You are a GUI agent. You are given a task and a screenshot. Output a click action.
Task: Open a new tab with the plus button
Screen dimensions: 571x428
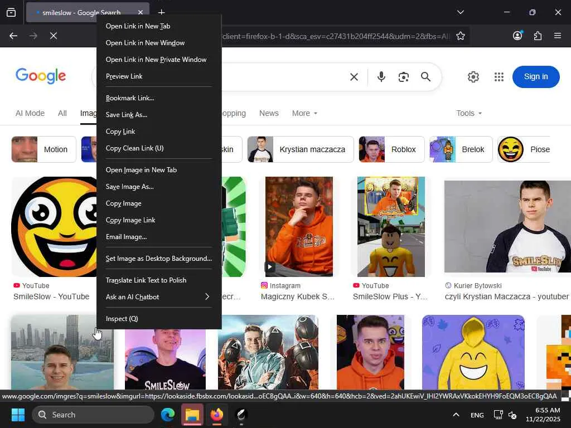tap(162, 12)
